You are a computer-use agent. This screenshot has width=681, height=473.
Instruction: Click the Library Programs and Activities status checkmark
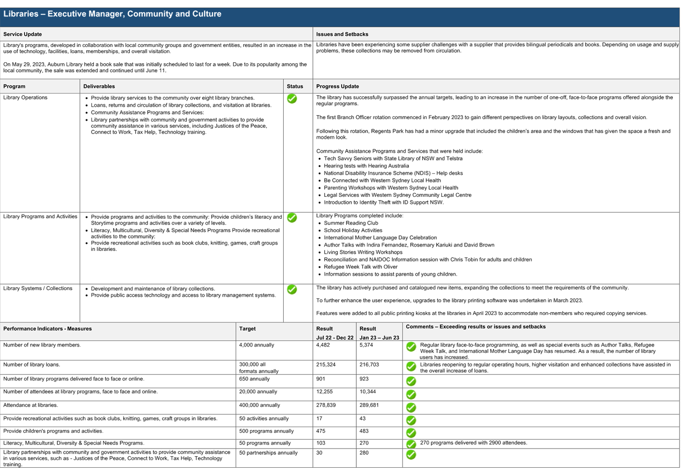(292, 218)
